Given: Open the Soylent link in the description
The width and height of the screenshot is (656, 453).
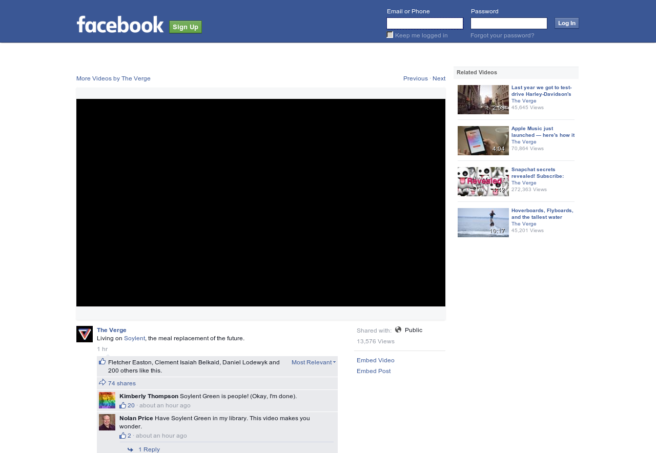Looking at the screenshot, I should point(134,338).
